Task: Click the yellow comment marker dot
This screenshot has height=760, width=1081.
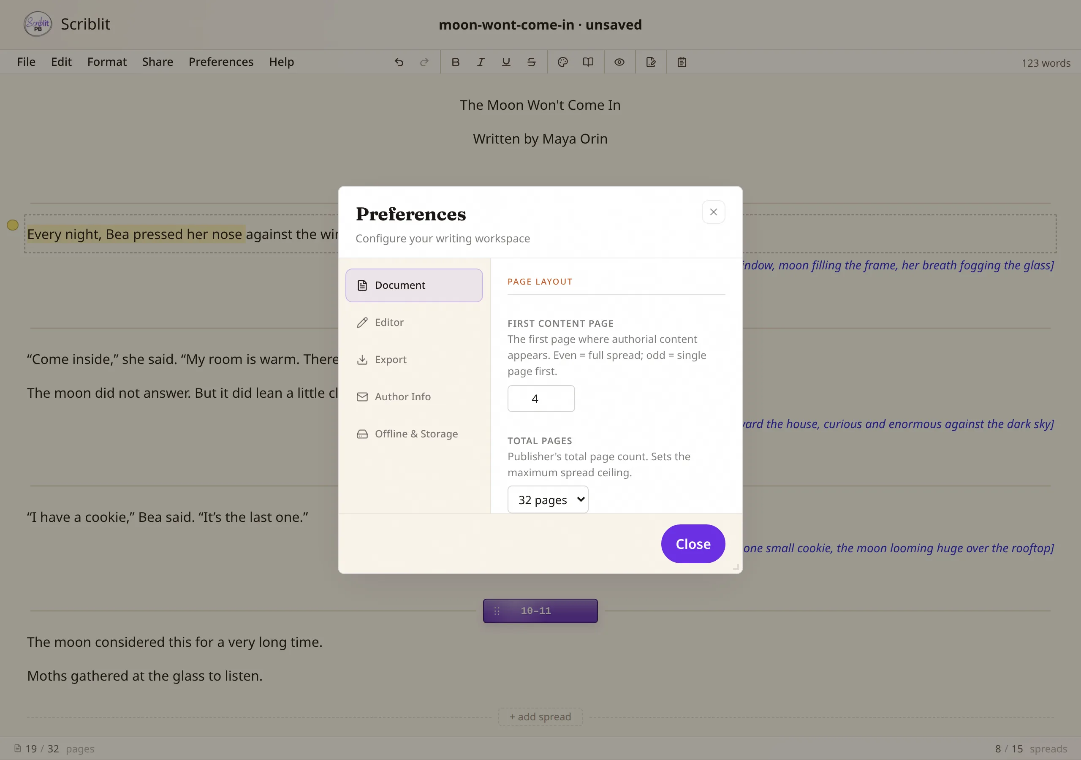Action: tap(13, 225)
